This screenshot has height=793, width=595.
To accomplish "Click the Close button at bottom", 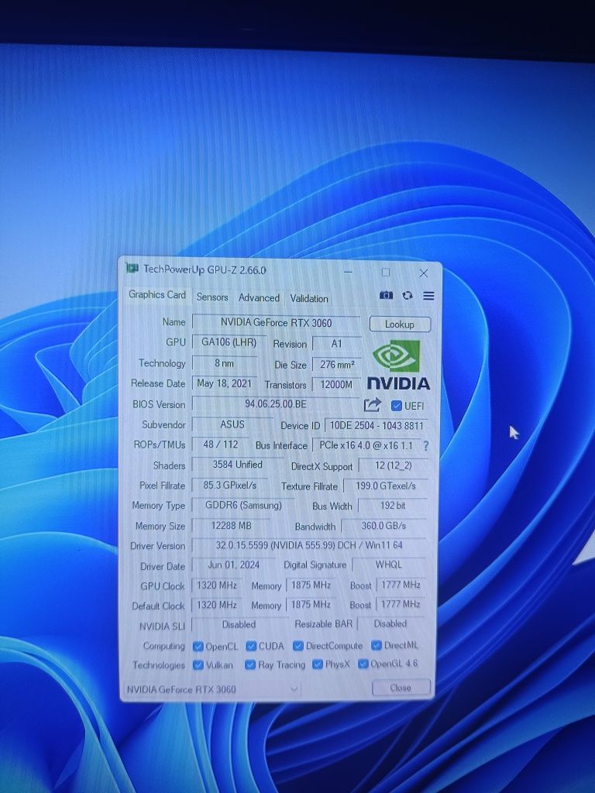I will (x=401, y=688).
